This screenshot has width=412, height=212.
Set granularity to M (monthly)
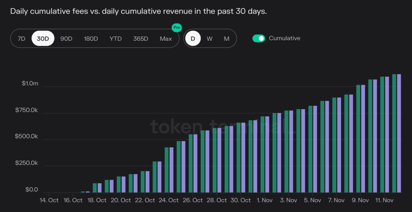coord(227,39)
